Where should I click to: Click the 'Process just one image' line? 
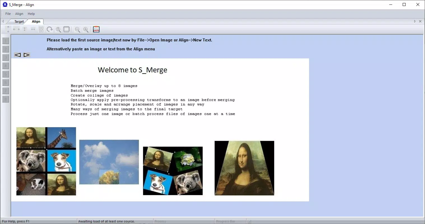pos(153,114)
